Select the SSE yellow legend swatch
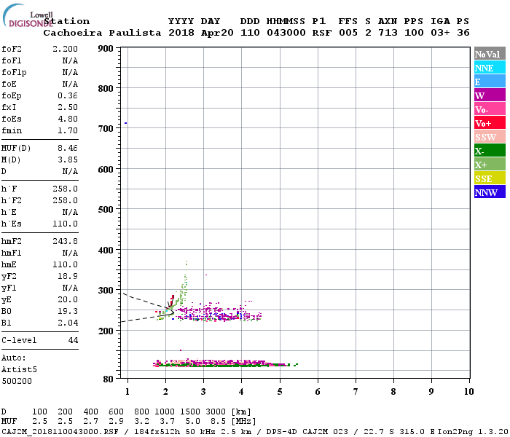 (x=490, y=178)
